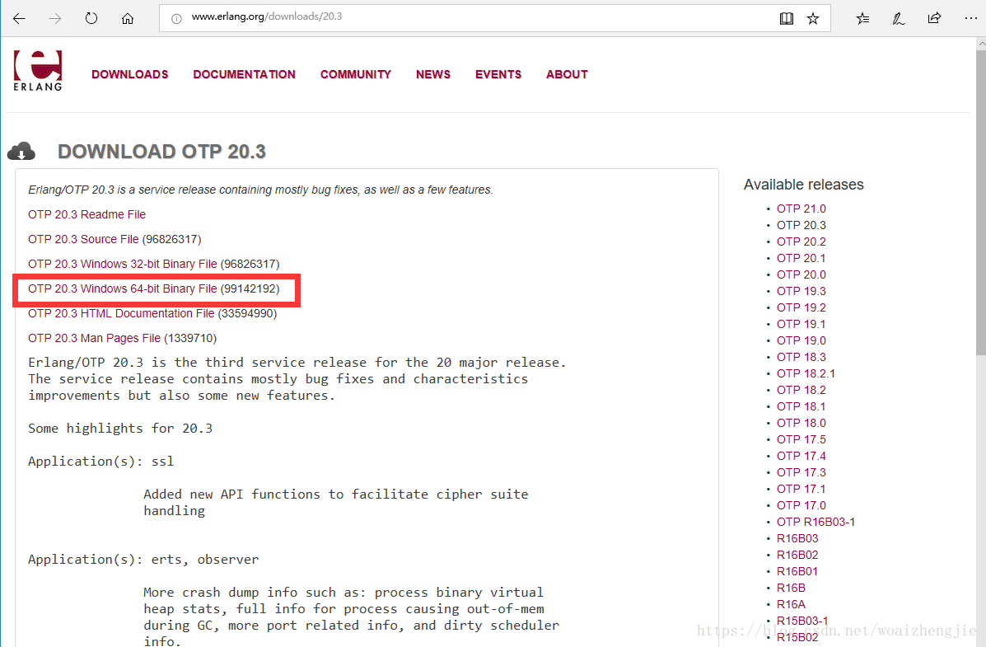This screenshot has width=986, height=647.
Task: Click the Available releases heading
Action: coord(804,185)
